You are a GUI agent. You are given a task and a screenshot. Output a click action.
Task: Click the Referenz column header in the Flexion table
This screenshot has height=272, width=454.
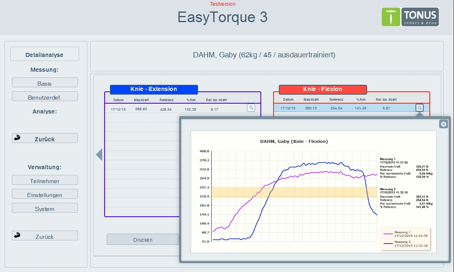point(336,100)
